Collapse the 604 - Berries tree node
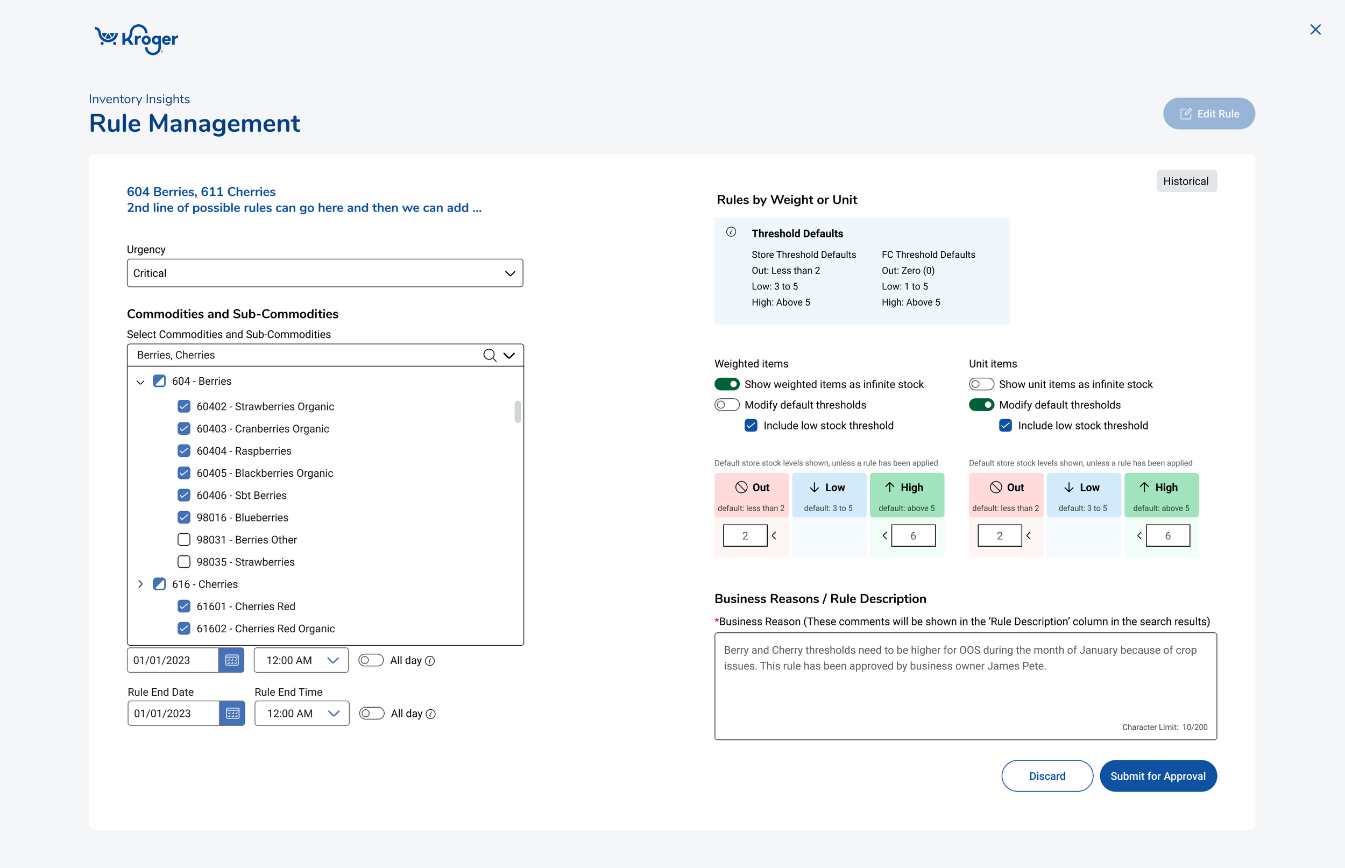Image resolution: width=1345 pixels, height=868 pixels. pyautogui.click(x=140, y=382)
